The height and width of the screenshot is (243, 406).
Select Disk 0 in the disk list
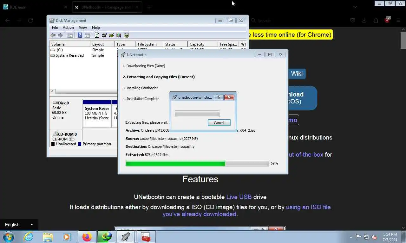pyautogui.click(x=65, y=113)
